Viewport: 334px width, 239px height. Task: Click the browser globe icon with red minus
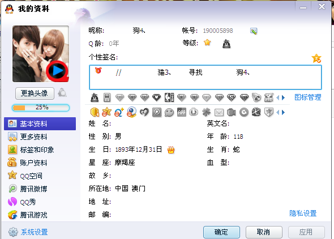[132, 112]
